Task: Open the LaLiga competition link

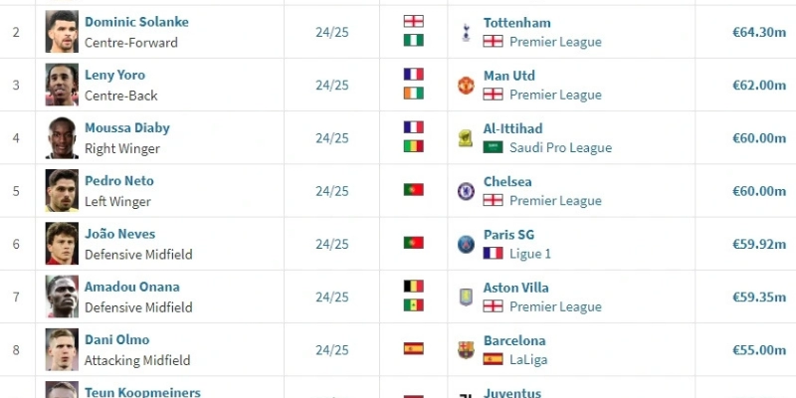Action: [528, 360]
